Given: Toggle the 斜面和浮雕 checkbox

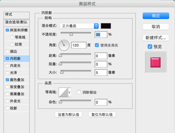Looking at the screenshot, I should [x=7, y=30].
